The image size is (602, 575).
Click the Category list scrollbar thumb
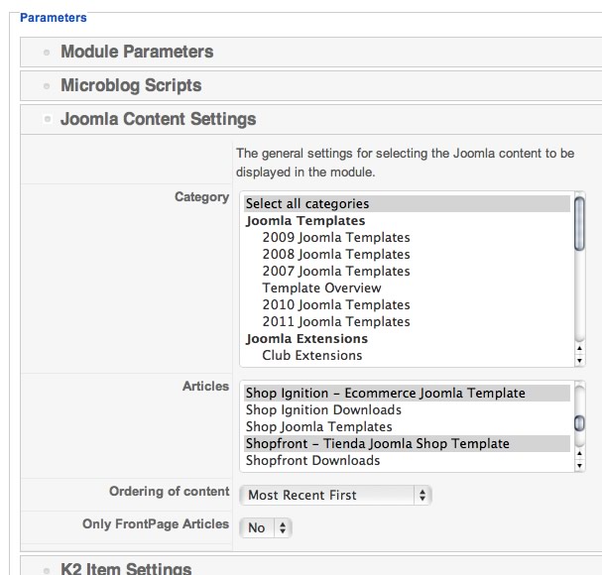580,223
